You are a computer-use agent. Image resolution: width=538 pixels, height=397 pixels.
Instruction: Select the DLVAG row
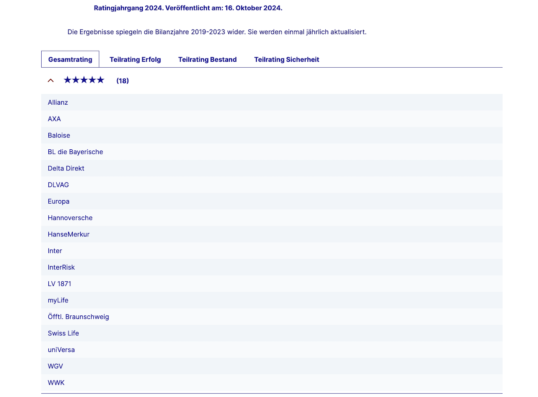point(272,185)
